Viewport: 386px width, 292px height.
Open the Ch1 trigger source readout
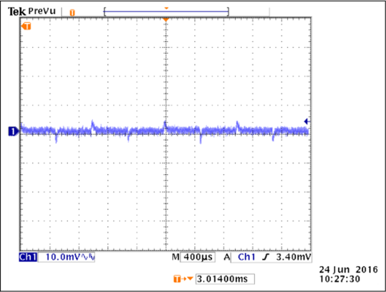[x=246, y=257]
